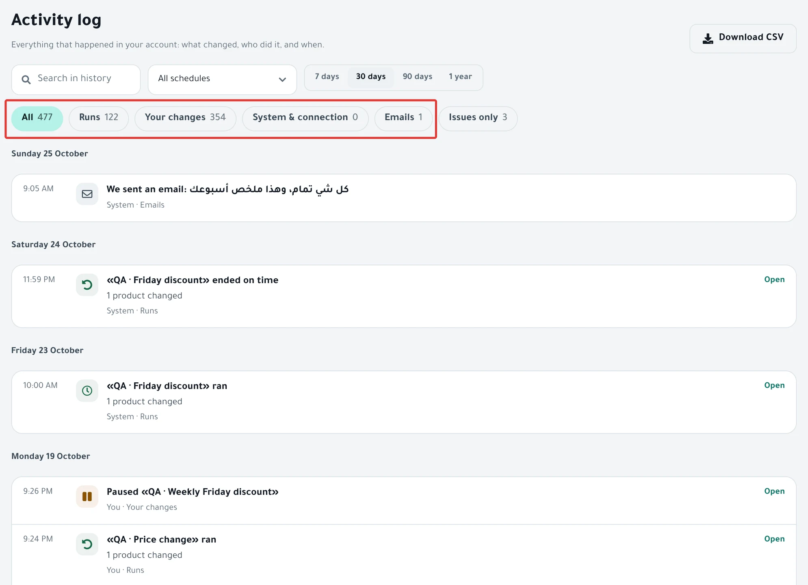This screenshot has width=808, height=585.
Task: Open the All schedules dropdown
Action: point(222,79)
